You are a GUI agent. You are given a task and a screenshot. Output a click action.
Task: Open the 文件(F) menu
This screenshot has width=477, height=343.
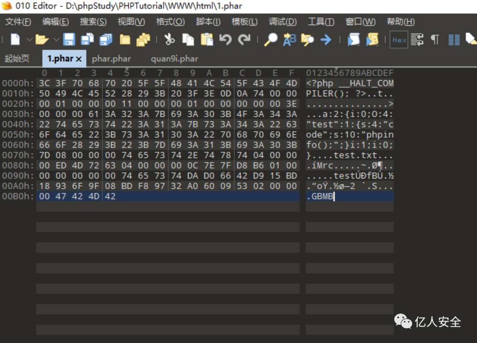18,22
